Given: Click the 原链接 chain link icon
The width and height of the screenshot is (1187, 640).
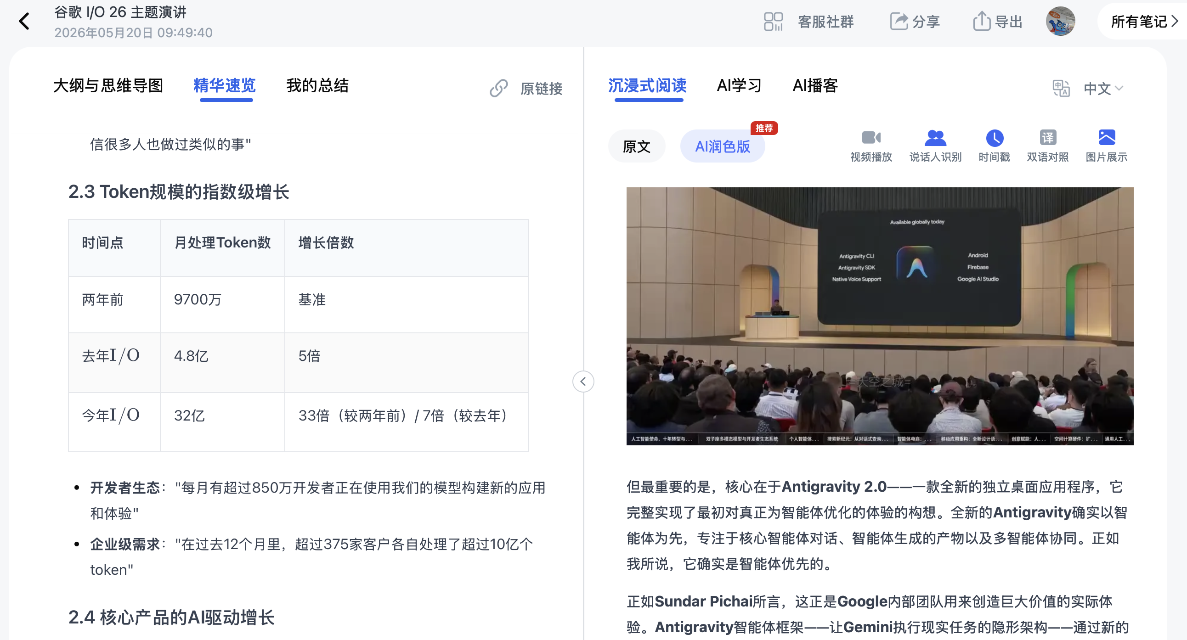Looking at the screenshot, I should tap(498, 88).
